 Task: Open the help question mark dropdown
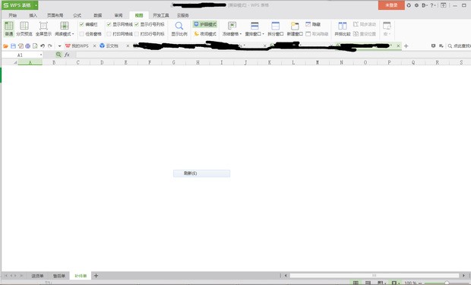[433, 5]
